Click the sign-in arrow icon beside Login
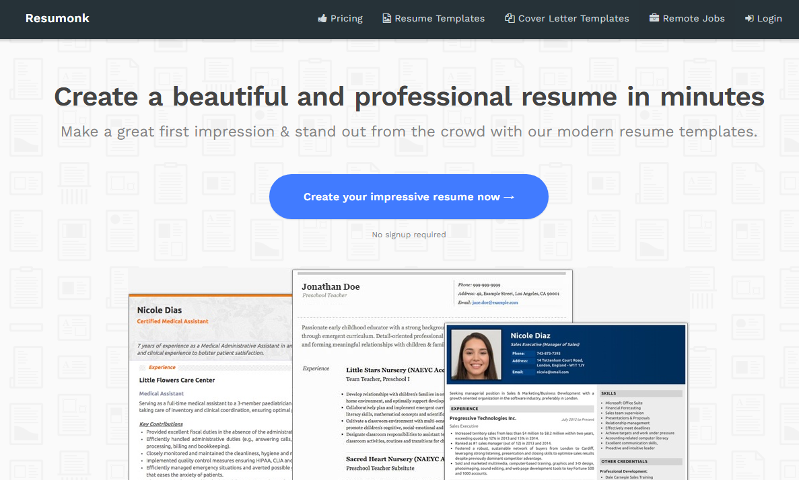The height and width of the screenshot is (480, 799). 749,18
